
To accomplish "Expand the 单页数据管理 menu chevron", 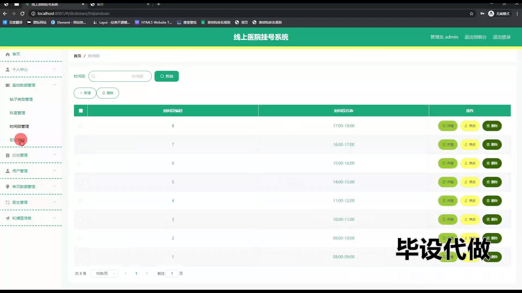I will click(55, 186).
